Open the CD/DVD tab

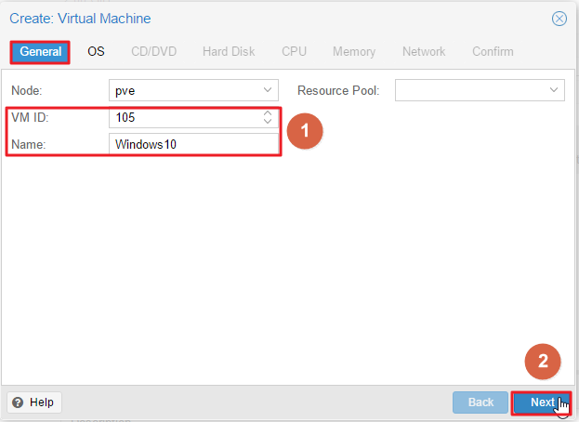[x=154, y=52]
